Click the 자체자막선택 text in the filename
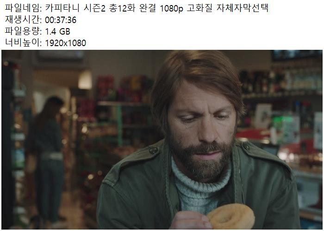 [243, 8]
